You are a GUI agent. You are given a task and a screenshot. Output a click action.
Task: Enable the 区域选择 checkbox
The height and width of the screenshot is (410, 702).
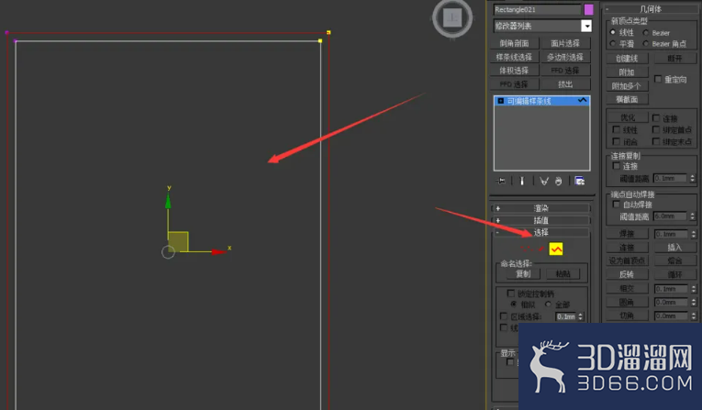click(504, 316)
